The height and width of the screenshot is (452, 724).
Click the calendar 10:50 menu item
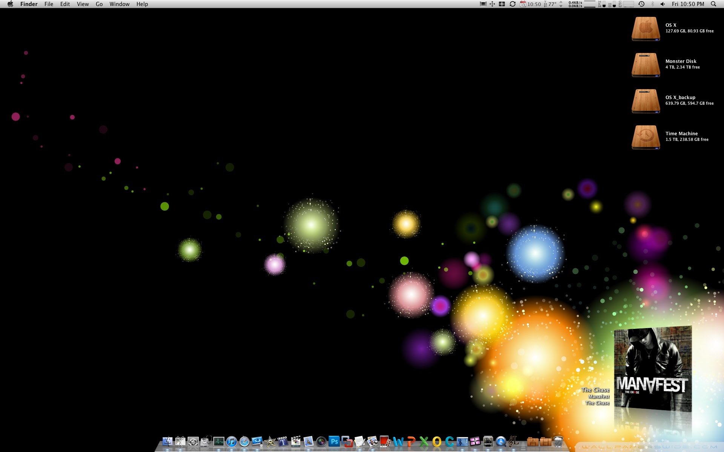pyautogui.click(x=531, y=4)
